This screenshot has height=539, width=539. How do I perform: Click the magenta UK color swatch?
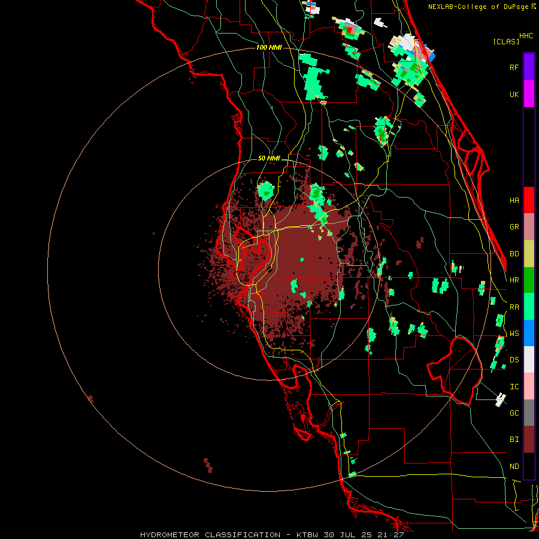pyautogui.click(x=529, y=94)
